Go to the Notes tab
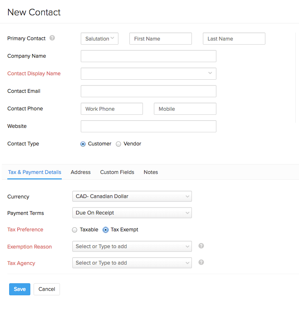Image resolution: width=299 pixels, height=326 pixels. tap(151, 172)
